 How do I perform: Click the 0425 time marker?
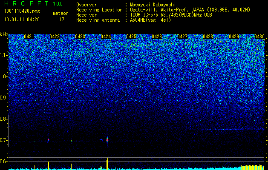tap(131, 37)
